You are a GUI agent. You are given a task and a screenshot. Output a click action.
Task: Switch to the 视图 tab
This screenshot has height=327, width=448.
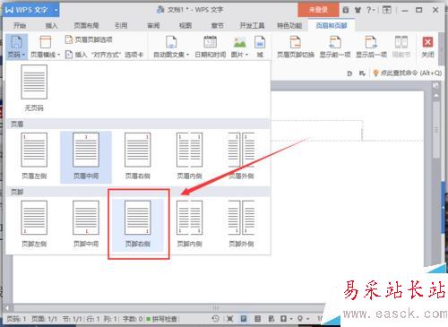click(185, 26)
